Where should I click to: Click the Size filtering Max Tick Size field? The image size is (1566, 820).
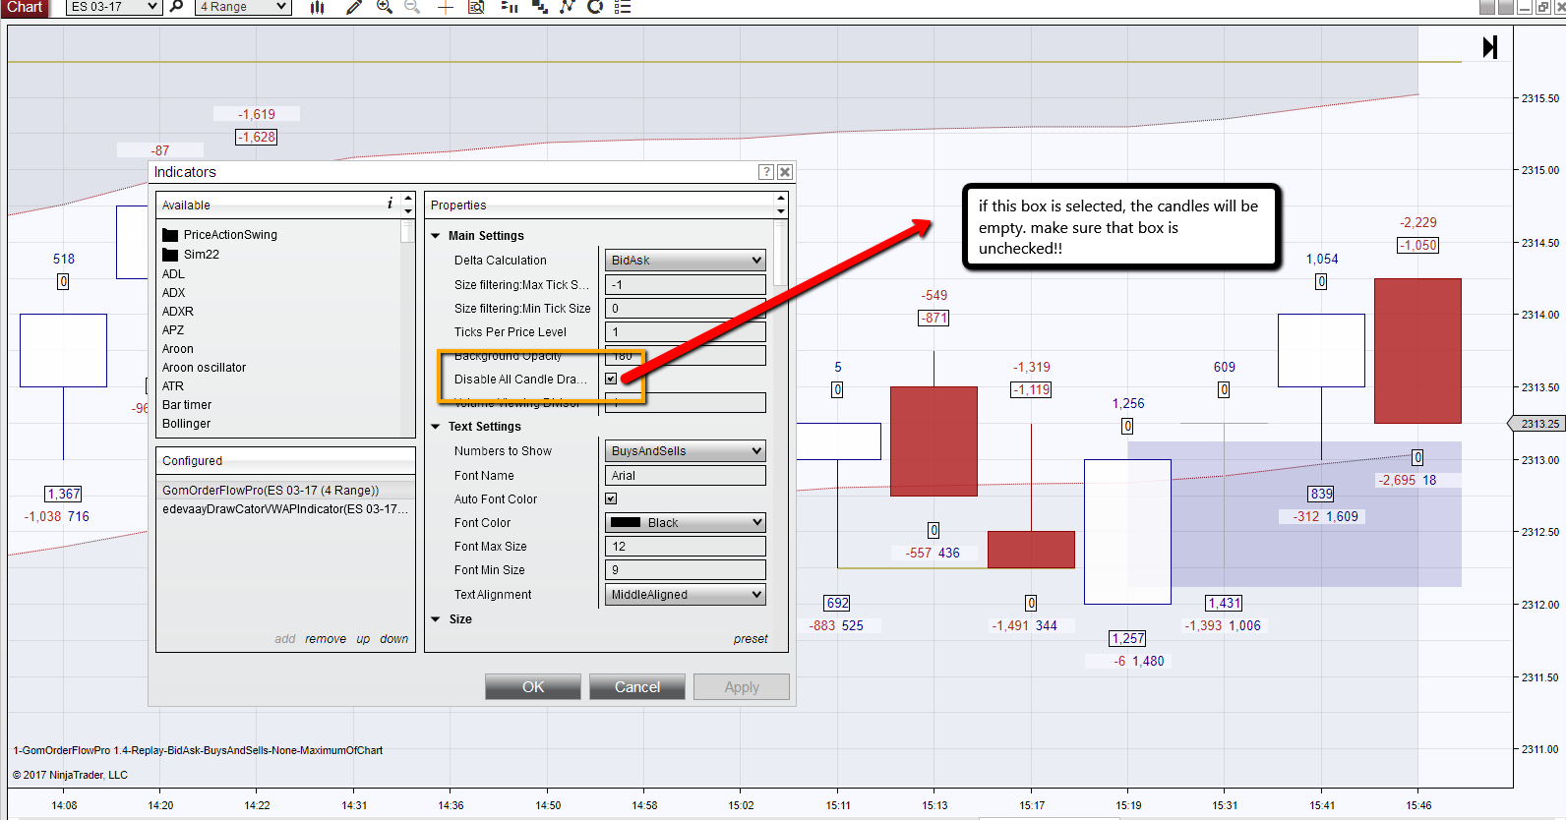click(x=685, y=285)
